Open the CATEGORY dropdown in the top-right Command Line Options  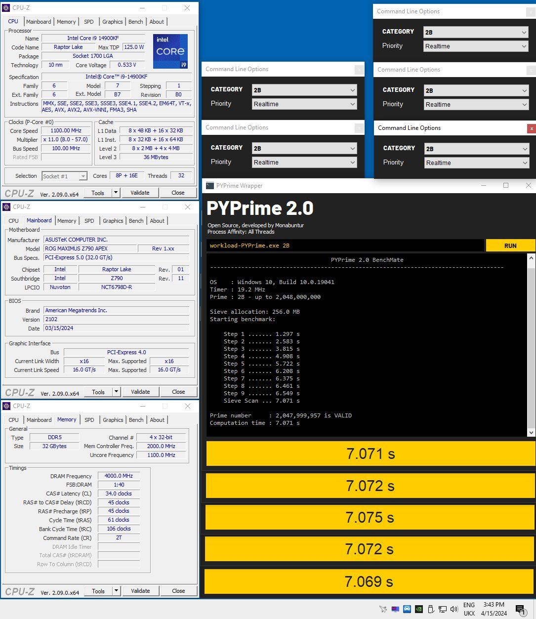point(476,32)
